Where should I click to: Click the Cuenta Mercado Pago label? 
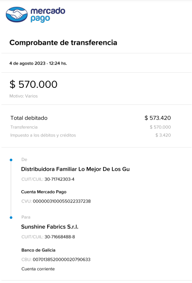pyautogui.click(x=44, y=192)
